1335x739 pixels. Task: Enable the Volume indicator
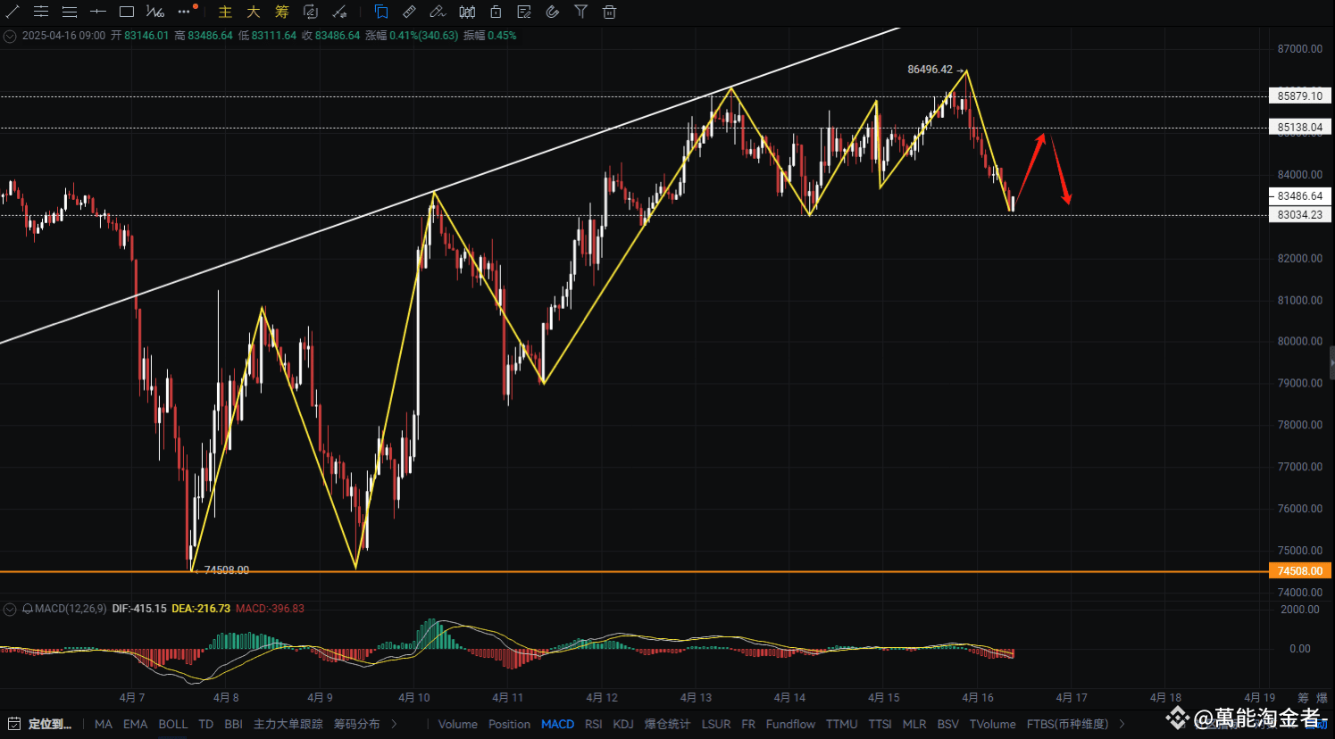coord(458,724)
